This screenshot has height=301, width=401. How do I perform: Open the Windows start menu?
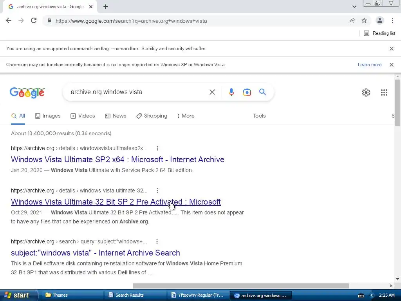pos(18,295)
